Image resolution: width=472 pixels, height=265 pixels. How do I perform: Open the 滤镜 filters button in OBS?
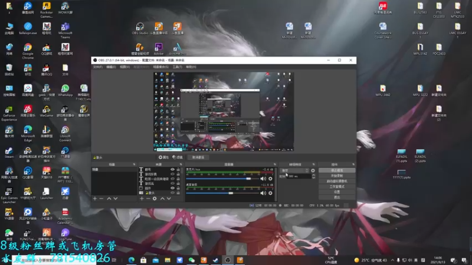coord(178,157)
